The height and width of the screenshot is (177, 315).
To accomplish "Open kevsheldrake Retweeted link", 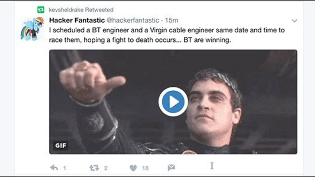I will 81,10.
